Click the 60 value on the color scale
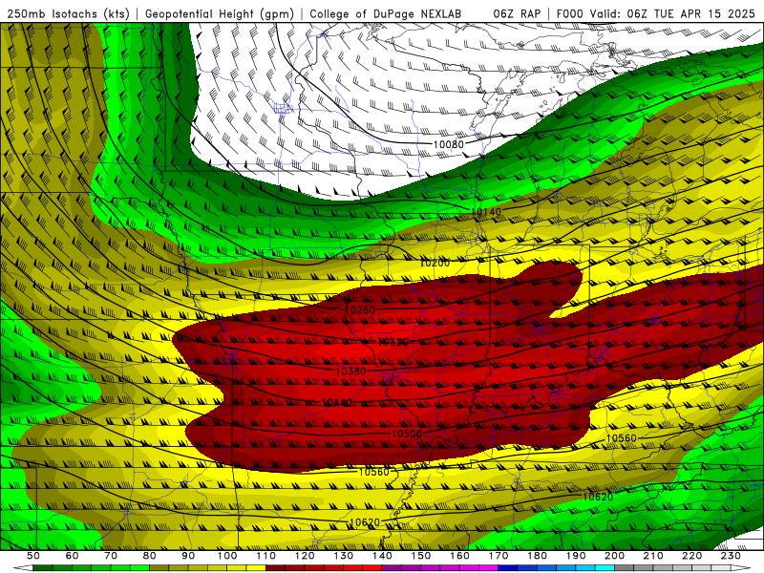The image size is (764, 573). tap(72, 556)
